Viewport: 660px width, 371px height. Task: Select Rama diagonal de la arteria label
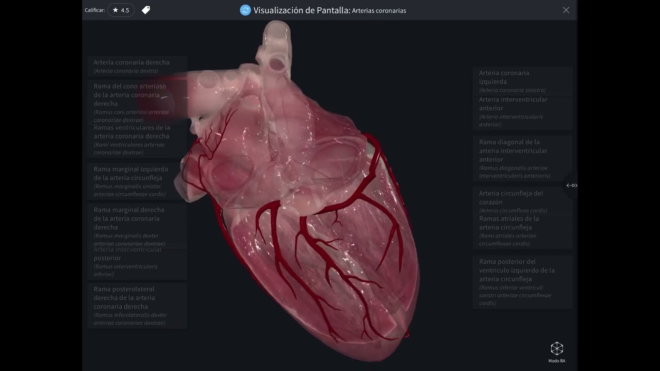[x=522, y=159]
